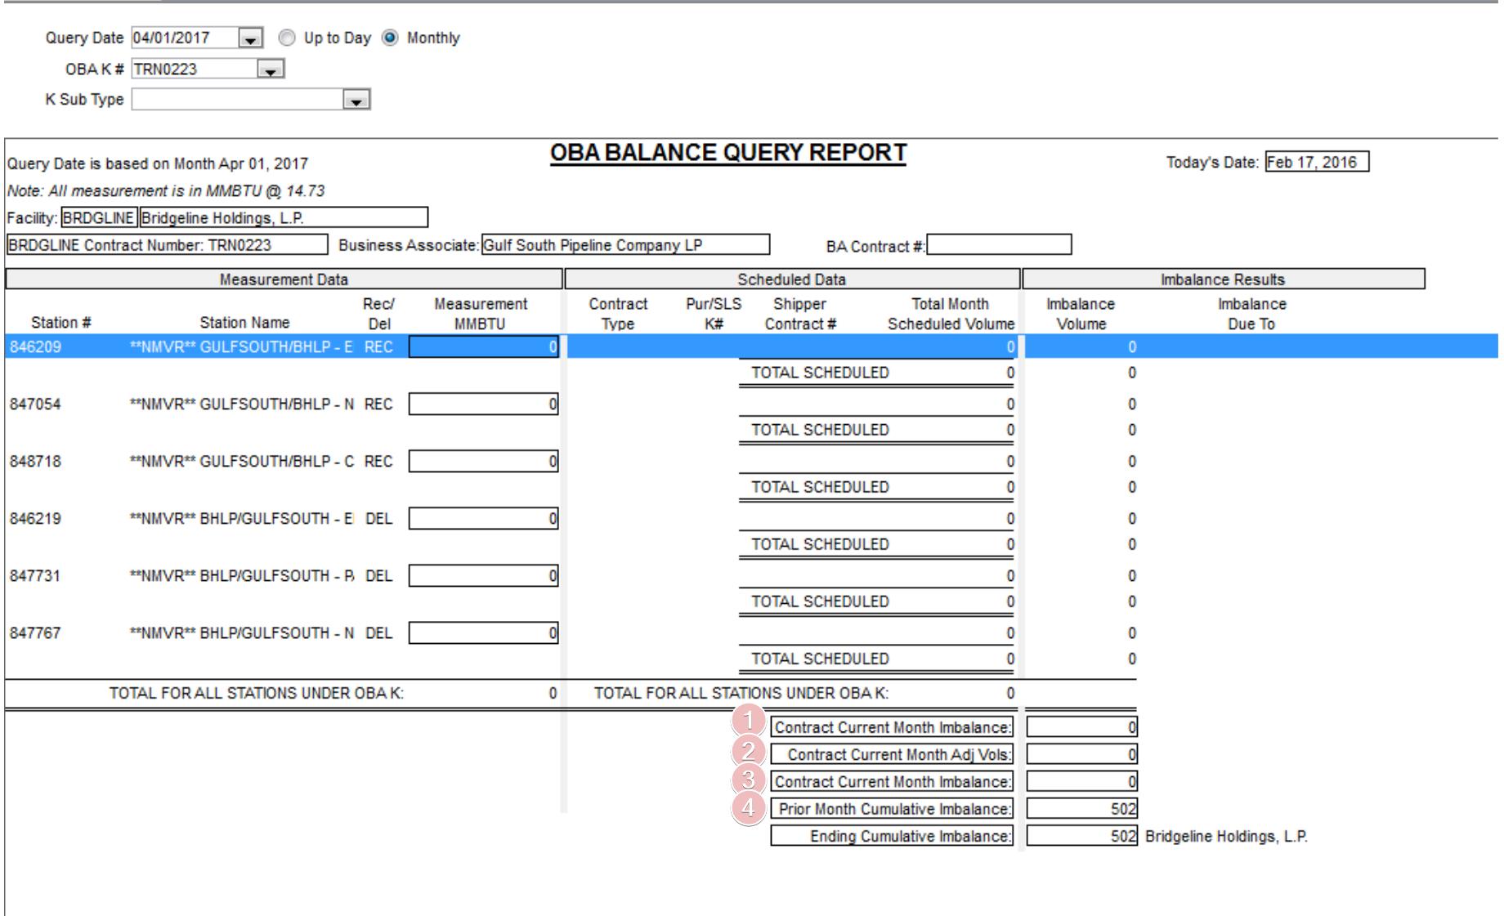Image resolution: width=1504 pixels, height=916 pixels.
Task: Click callout marker number 4
Action: pyautogui.click(x=748, y=809)
